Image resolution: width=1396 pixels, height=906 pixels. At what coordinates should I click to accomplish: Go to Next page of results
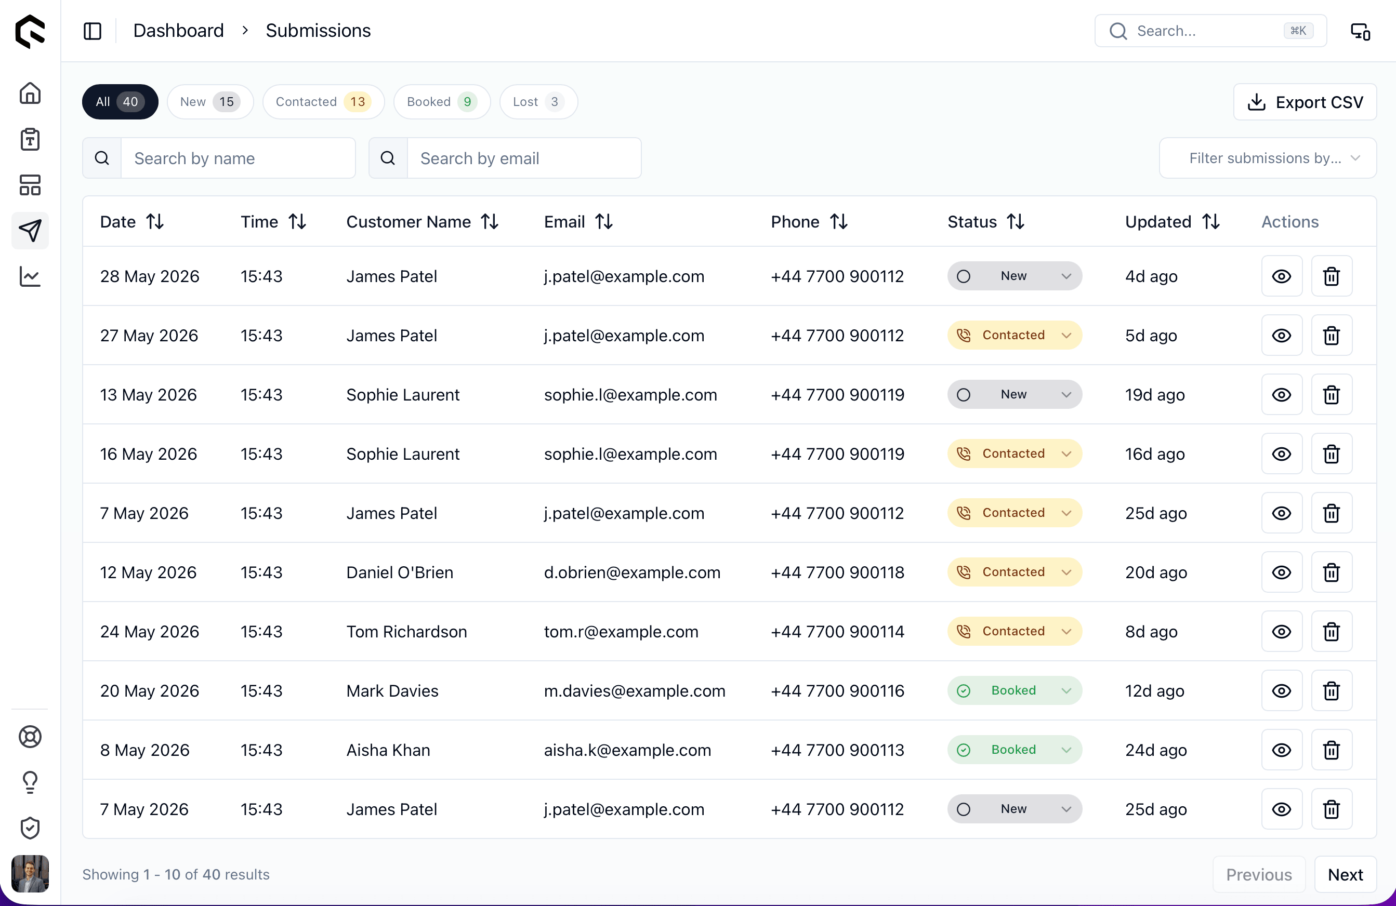[1345, 874]
